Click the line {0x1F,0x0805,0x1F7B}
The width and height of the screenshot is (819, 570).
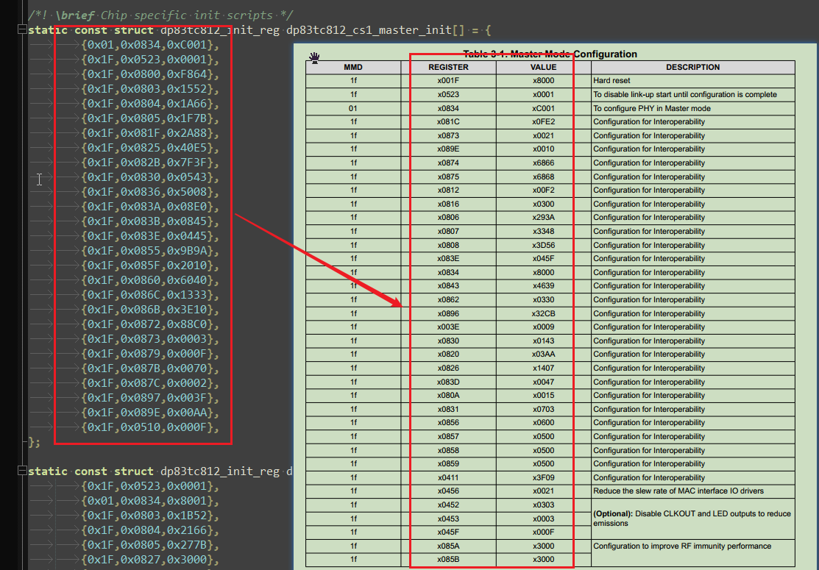[150, 118]
